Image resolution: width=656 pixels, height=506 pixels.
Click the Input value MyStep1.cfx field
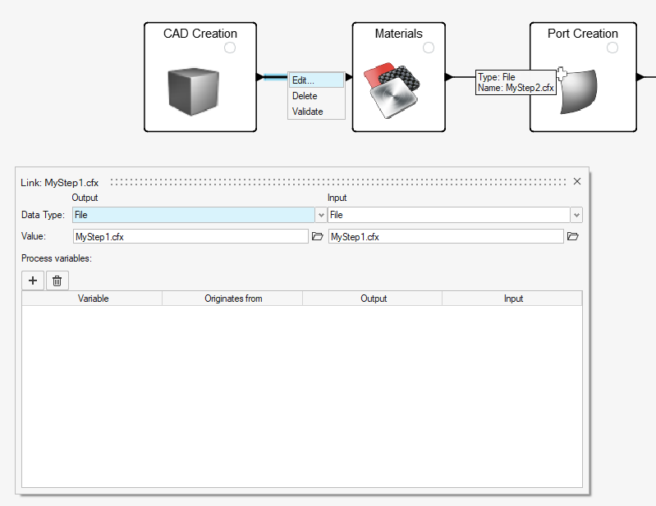[445, 236]
